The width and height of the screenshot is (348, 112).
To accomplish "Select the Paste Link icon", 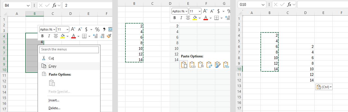I will [226, 65].
